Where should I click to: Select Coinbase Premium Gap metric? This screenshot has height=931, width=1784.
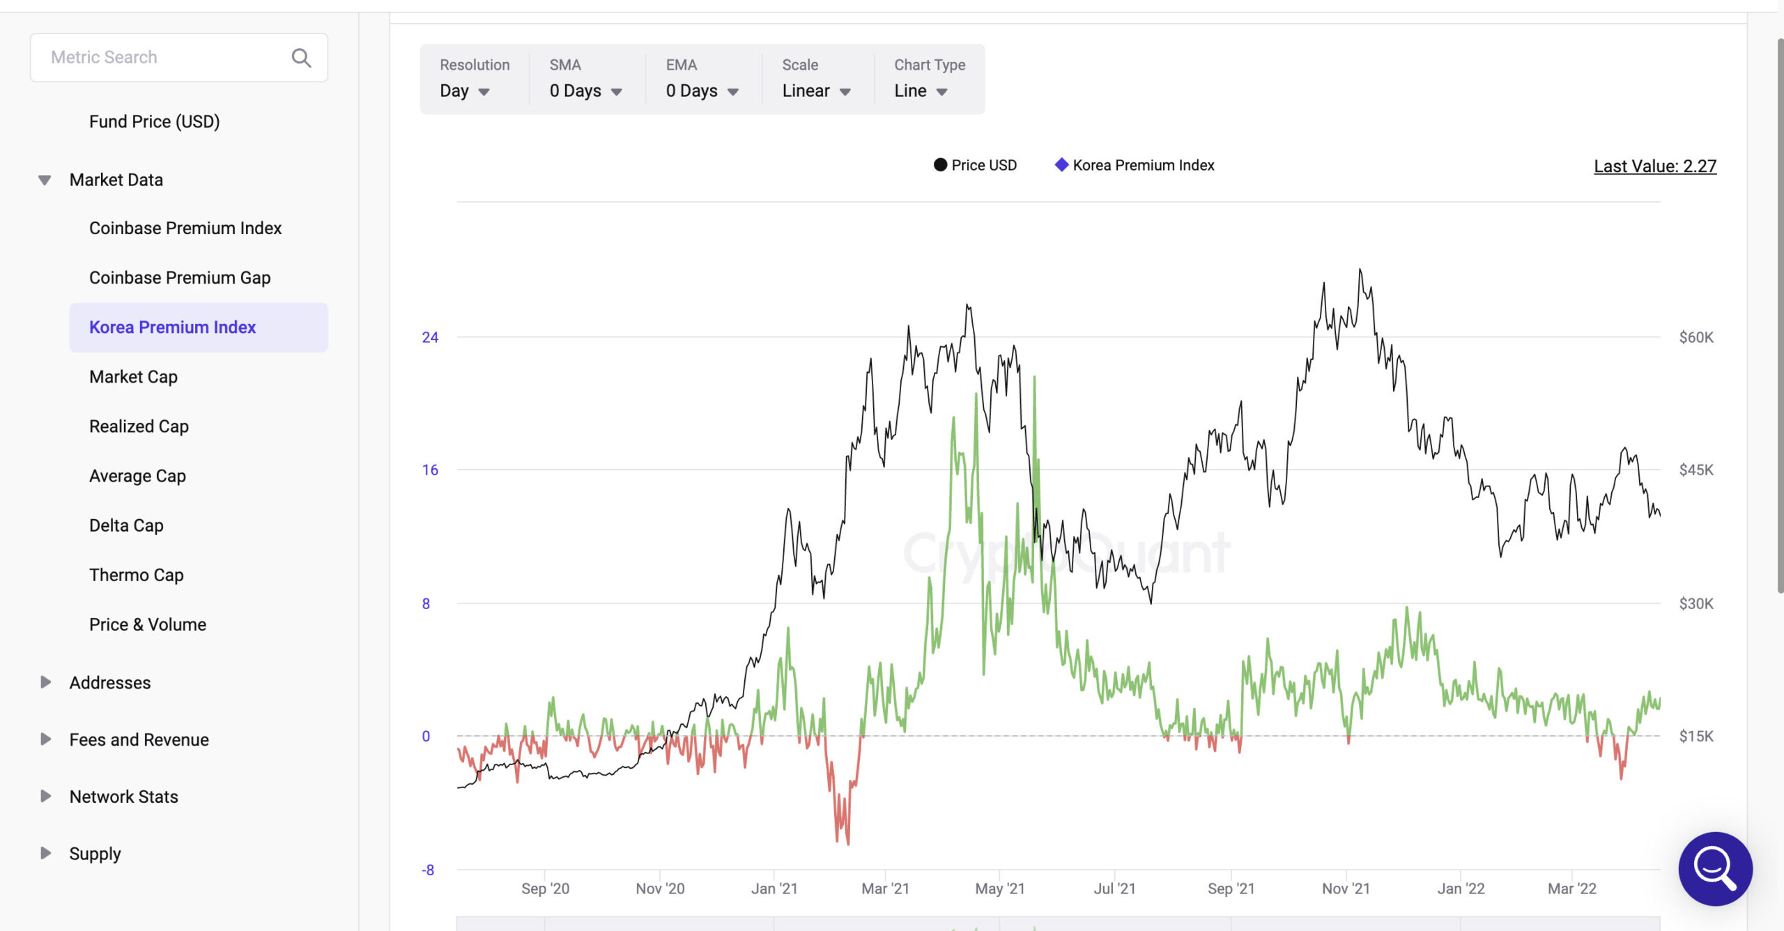(180, 277)
